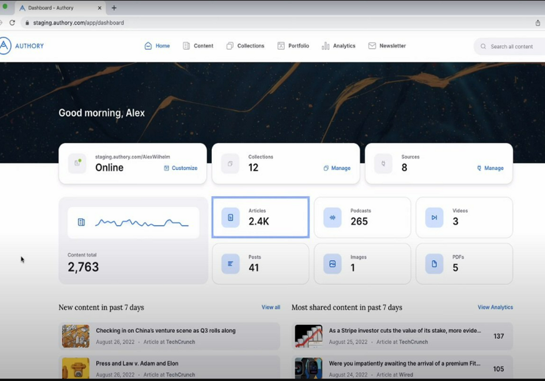Screen dimensions: 545x381
Task: Open View Analytics link
Action: tap(495, 307)
